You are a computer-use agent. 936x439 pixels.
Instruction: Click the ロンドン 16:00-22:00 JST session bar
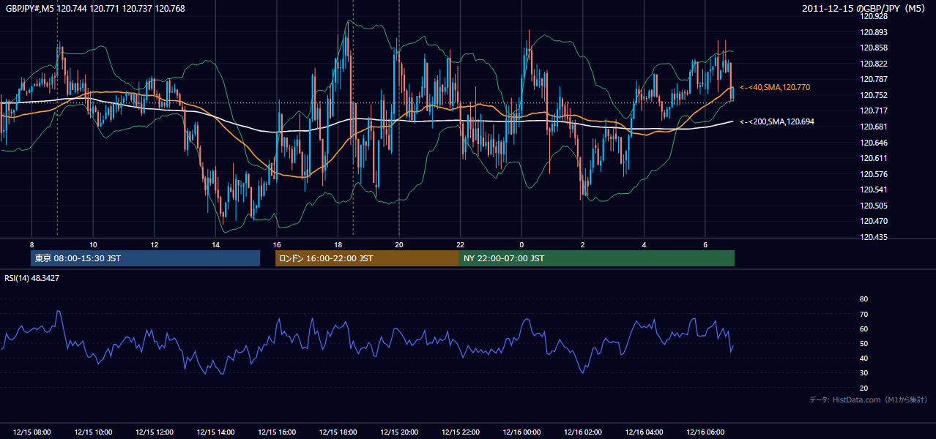point(367,258)
